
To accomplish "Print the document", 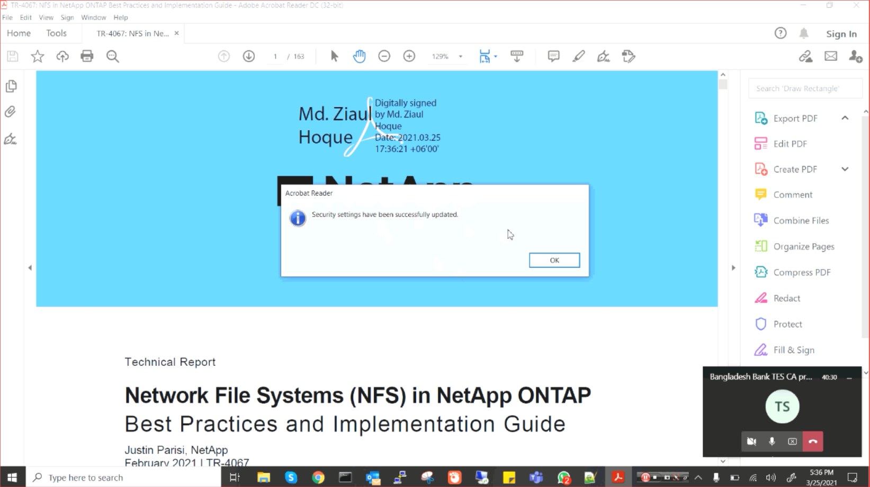I will tap(87, 56).
